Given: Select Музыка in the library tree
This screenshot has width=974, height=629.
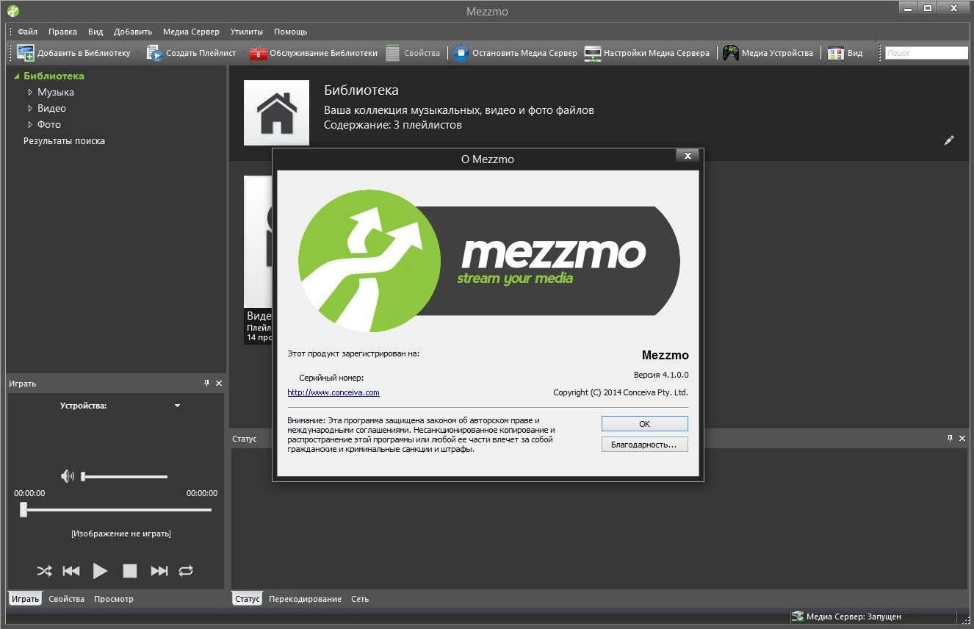Looking at the screenshot, I should click(56, 92).
